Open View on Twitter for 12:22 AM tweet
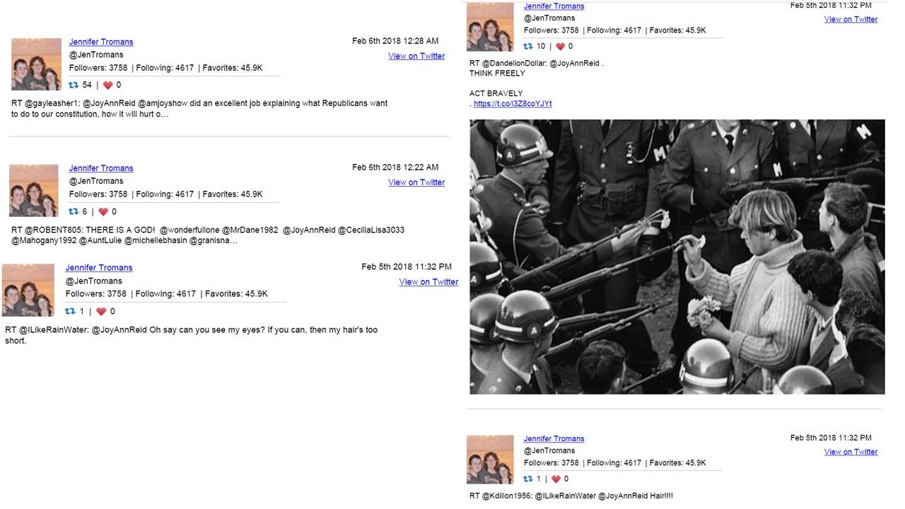This screenshot has width=905, height=509. tap(416, 182)
